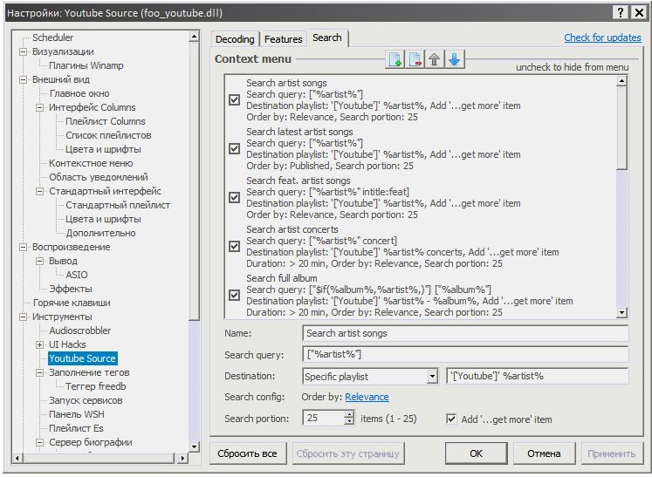Open the Destination dropdown
Image resolution: width=652 pixels, height=477 pixels.
(x=432, y=377)
